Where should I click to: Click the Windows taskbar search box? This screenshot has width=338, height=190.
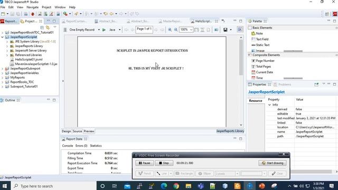(54, 186)
